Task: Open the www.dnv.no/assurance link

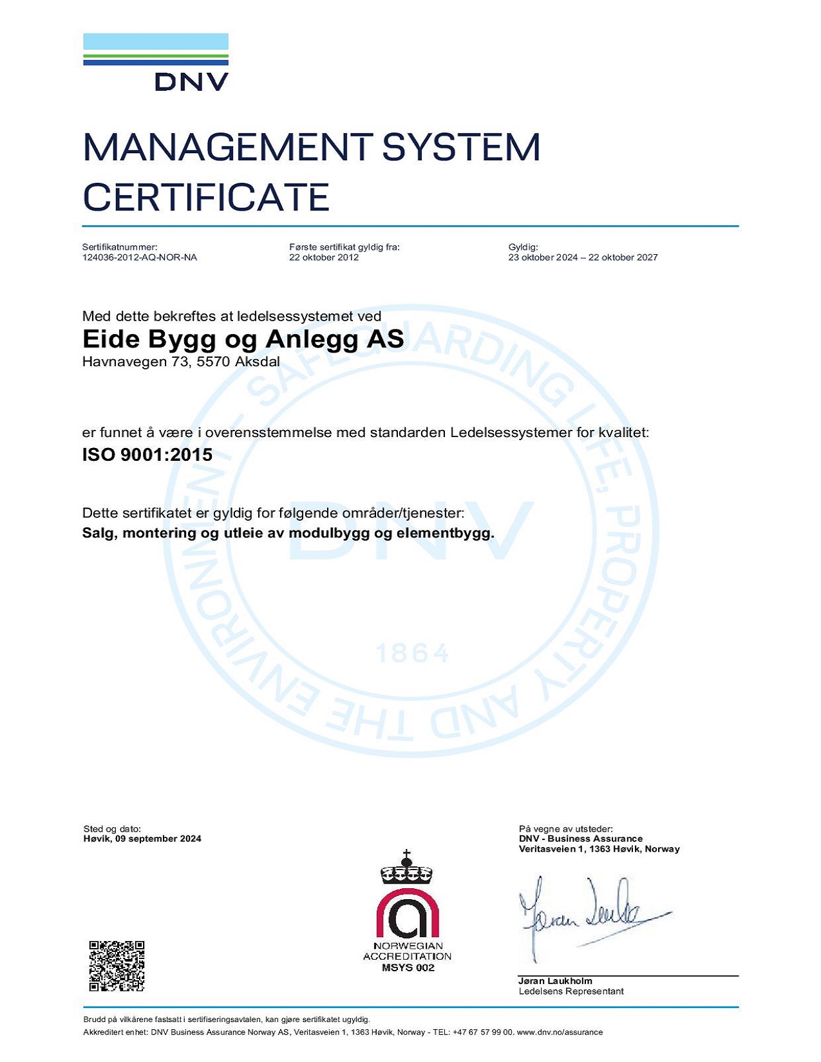Action: pos(560,1032)
